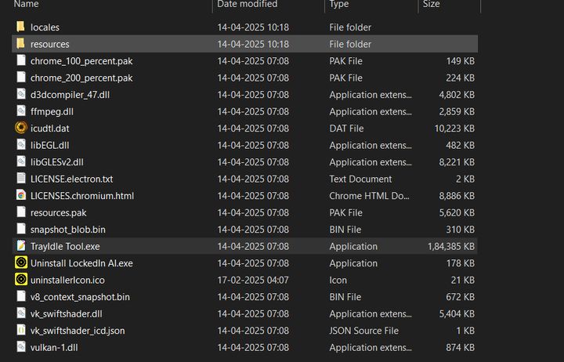
Task: Select the vk_swiftshader_icd.json file name
Action: (78, 331)
